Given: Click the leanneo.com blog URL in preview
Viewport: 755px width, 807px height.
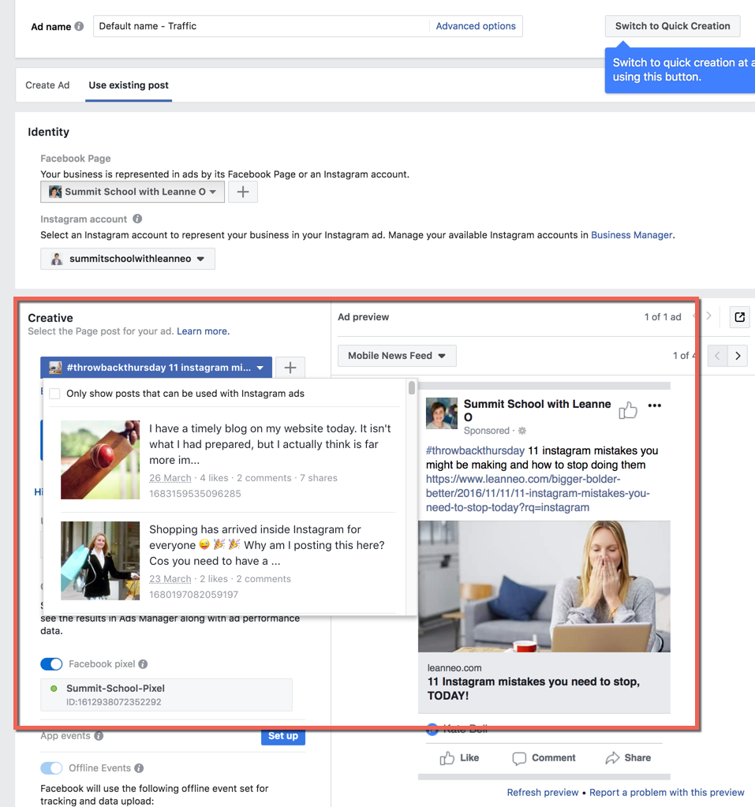Looking at the screenshot, I should tap(537, 493).
